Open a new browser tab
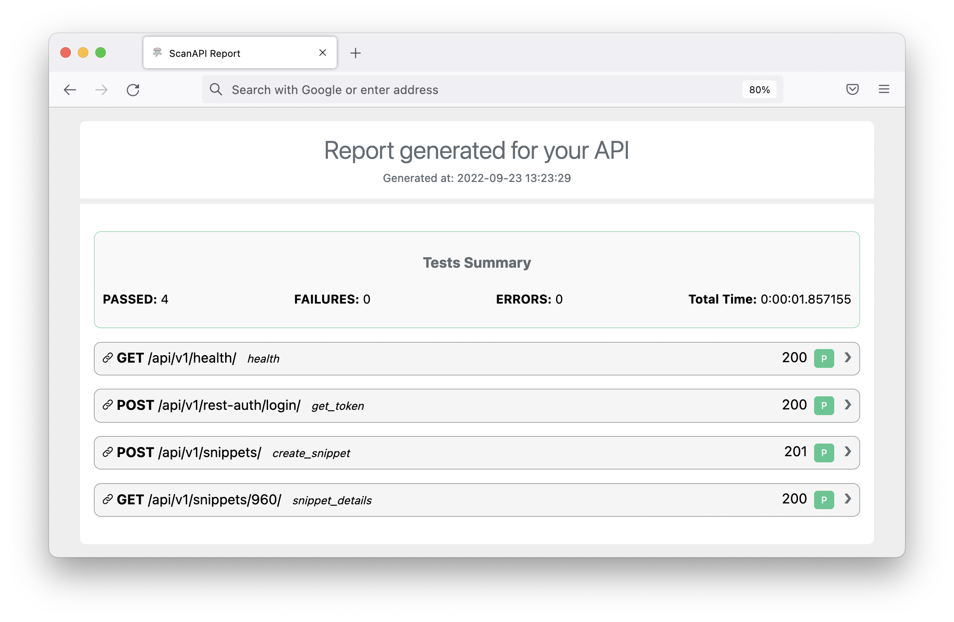 point(355,52)
